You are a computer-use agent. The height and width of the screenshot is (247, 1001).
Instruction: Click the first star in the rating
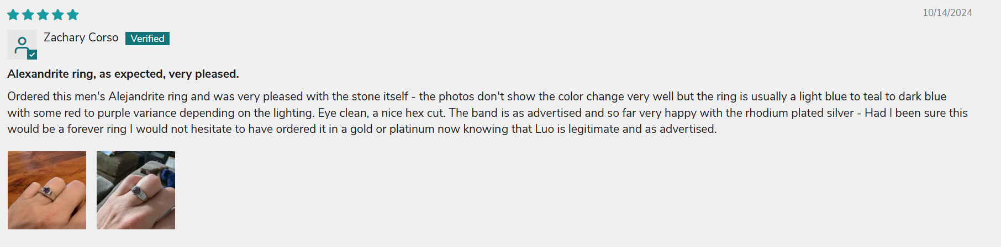tap(13, 14)
